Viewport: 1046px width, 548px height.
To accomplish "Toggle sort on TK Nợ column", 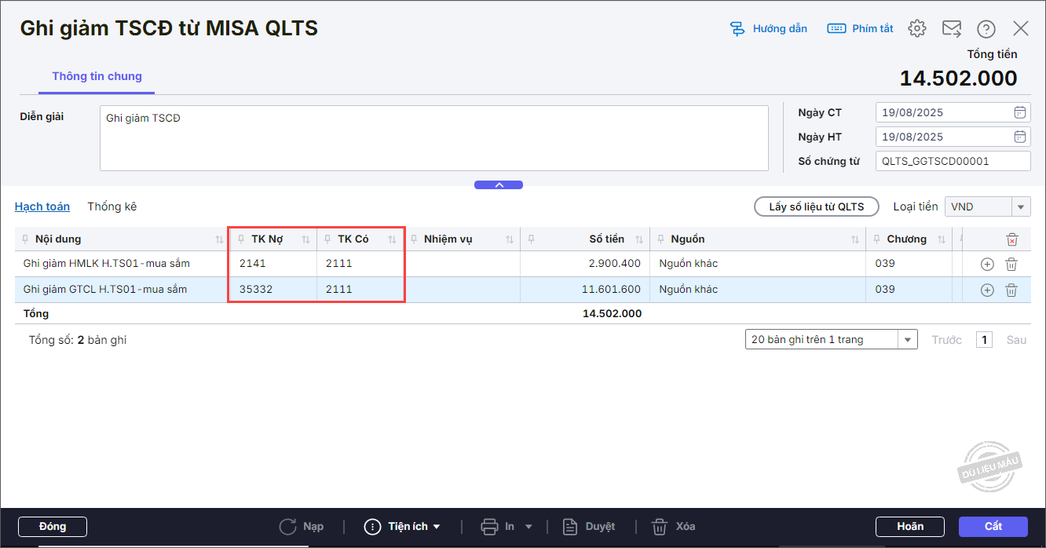I will pos(305,239).
